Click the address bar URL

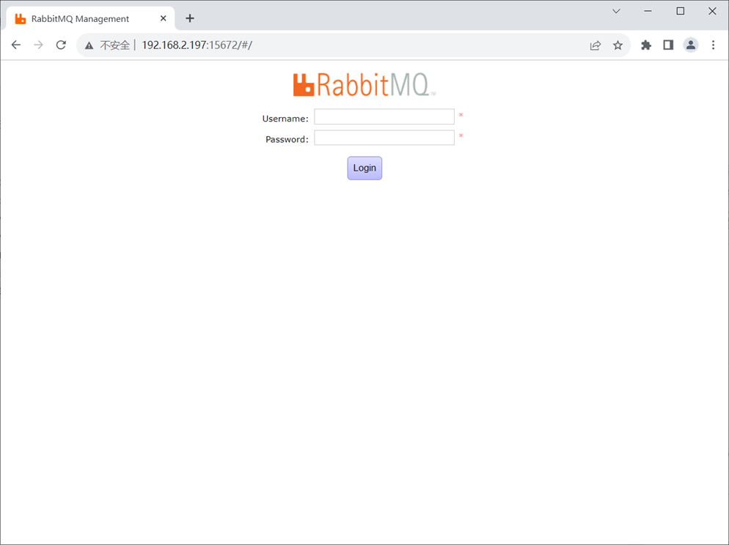[x=197, y=45]
